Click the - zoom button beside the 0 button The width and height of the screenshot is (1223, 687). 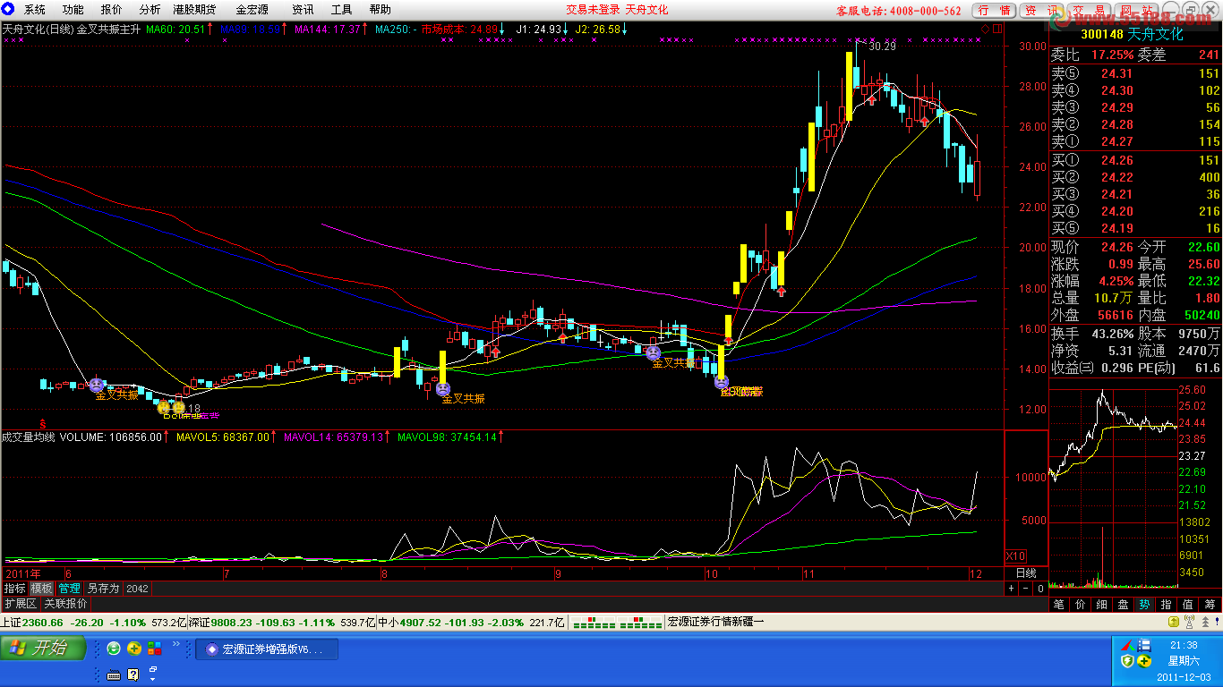[1026, 589]
